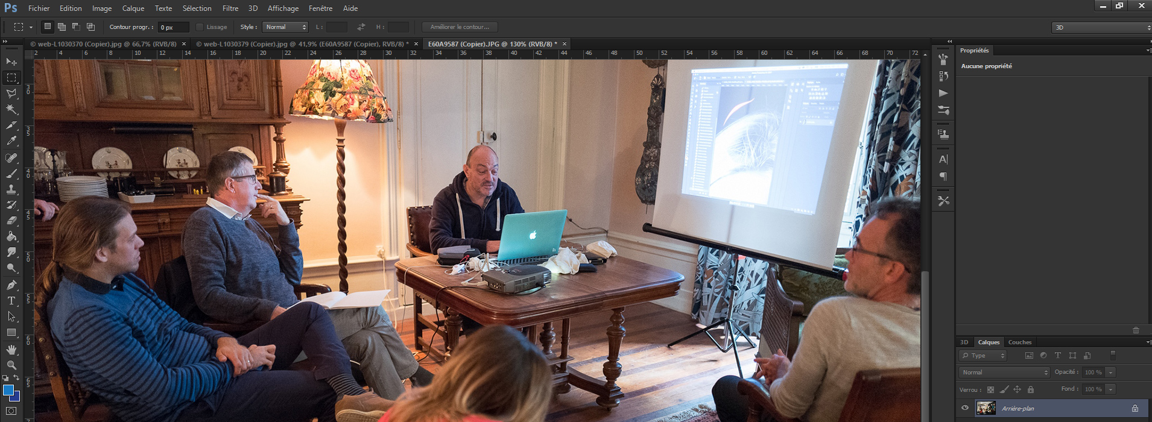Select the Rectangle shape tool
This screenshot has width=1152, height=422.
click(x=11, y=332)
